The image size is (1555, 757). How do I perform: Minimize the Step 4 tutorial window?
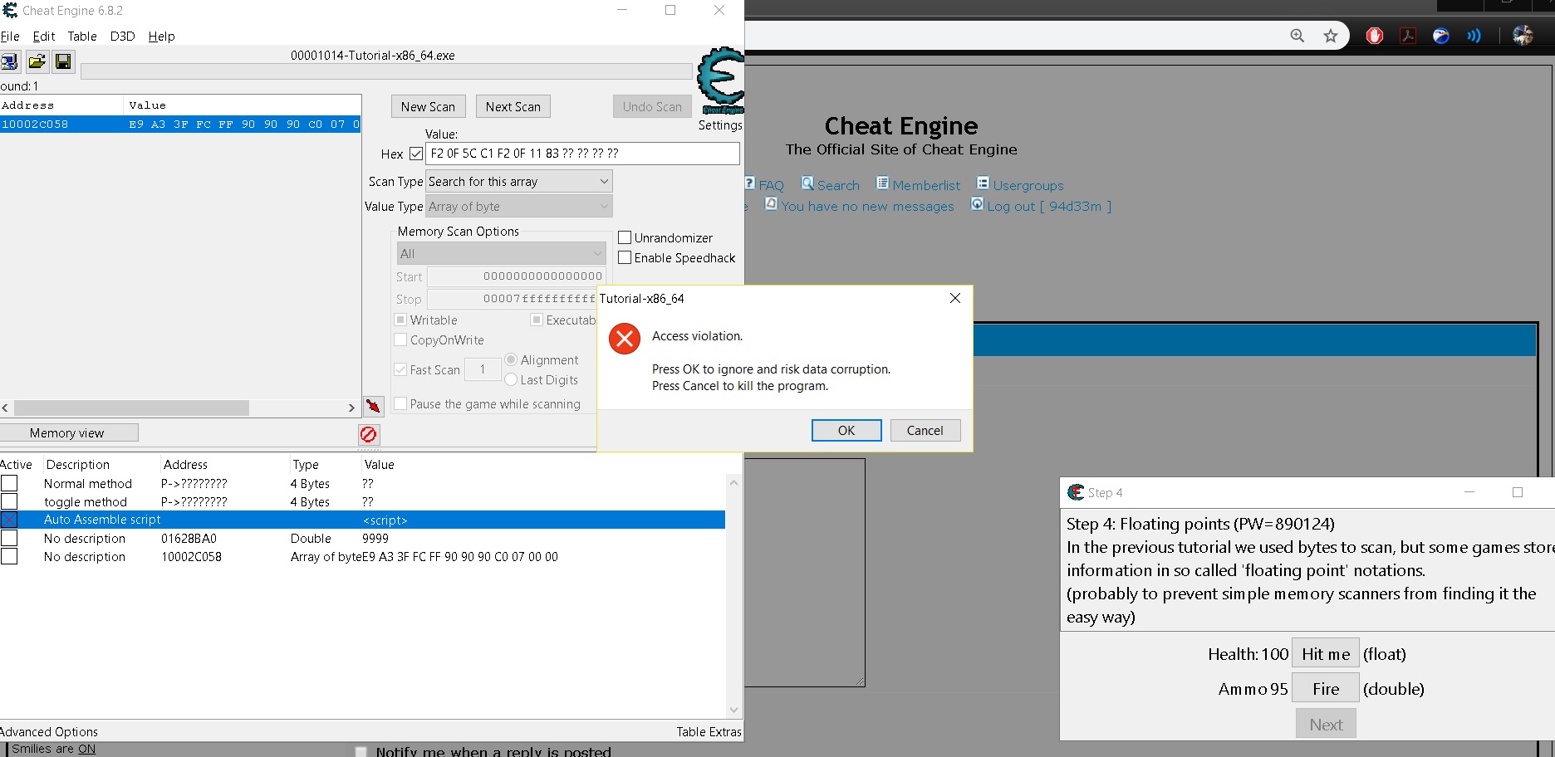(1469, 492)
